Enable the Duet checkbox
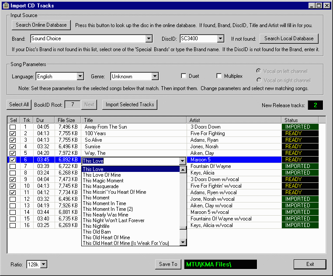 [184, 76]
